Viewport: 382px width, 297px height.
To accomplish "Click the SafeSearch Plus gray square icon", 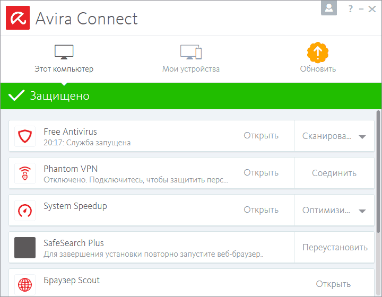I will pos(25,248).
